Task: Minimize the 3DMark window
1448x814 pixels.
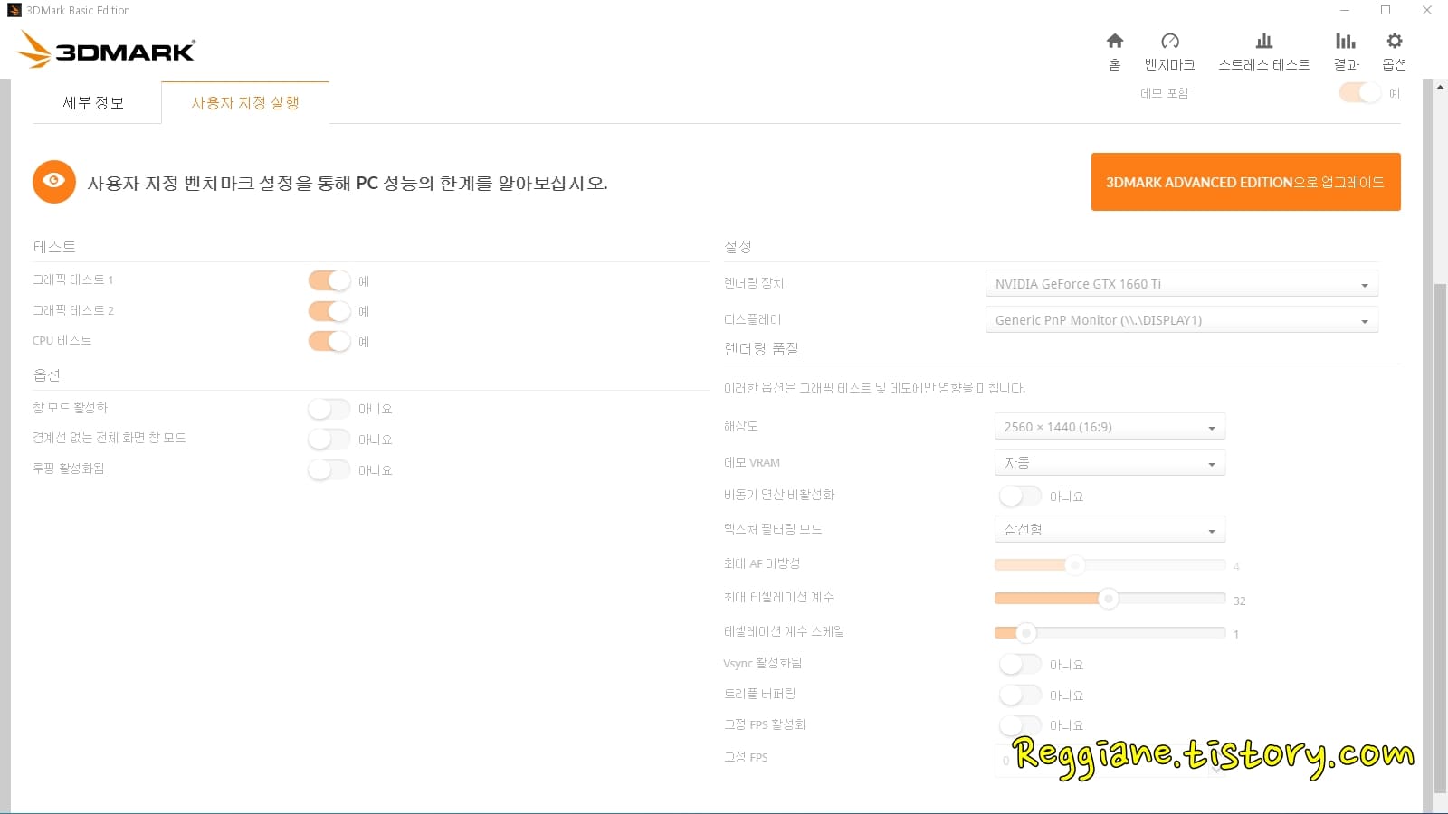Action: tap(1345, 11)
